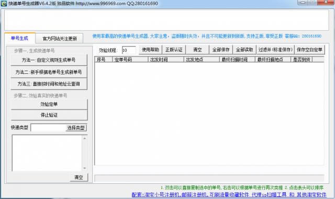This screenshot has width=335, height=199.
Task: Start verification with 效验定单 button
Action: point(49,104)
